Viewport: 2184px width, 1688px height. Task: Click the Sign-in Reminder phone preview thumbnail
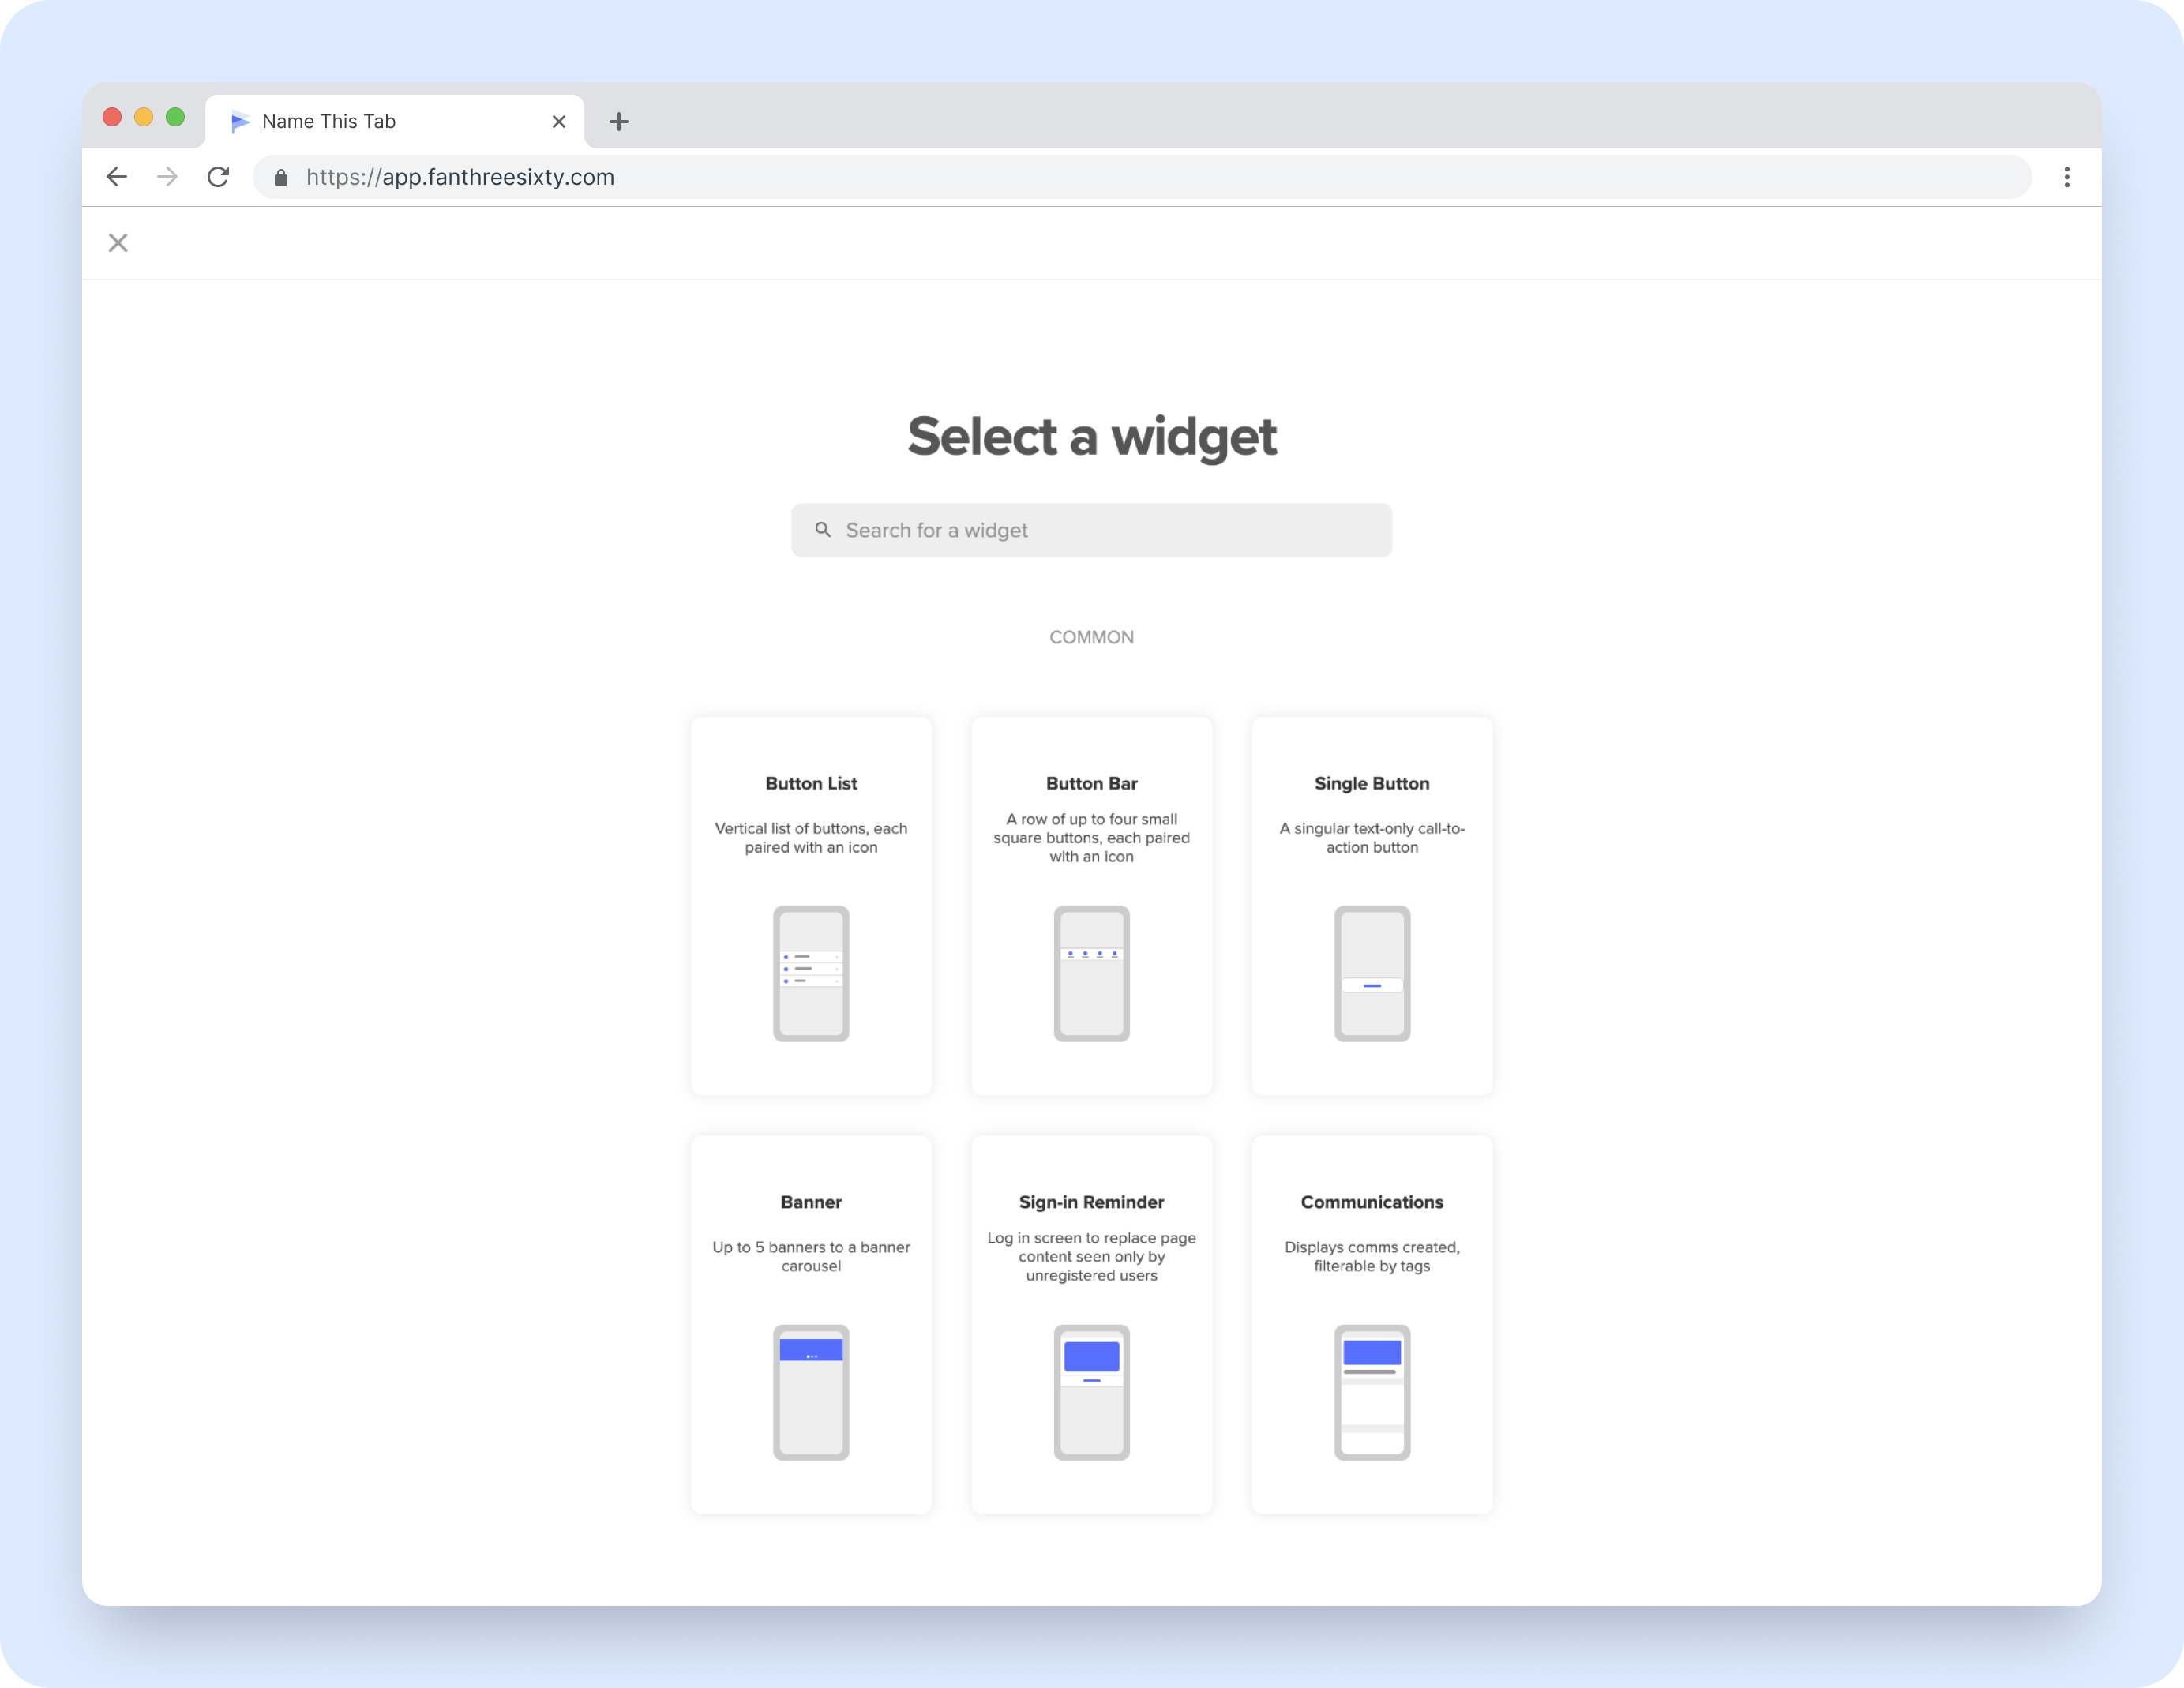coord(1092,1392)
